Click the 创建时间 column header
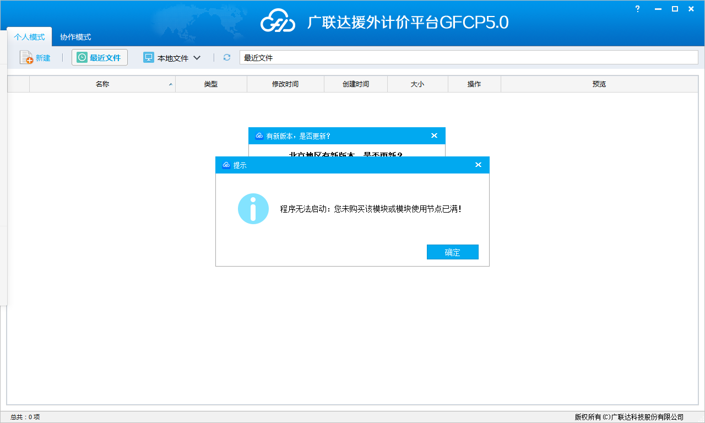This screenshot has width=705, height=423. [356, 84]
